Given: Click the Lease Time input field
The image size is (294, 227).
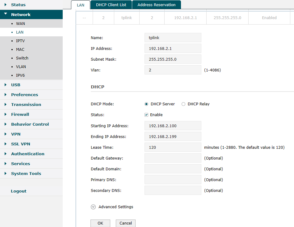Looking at the screenshot, I should [173, 147].
